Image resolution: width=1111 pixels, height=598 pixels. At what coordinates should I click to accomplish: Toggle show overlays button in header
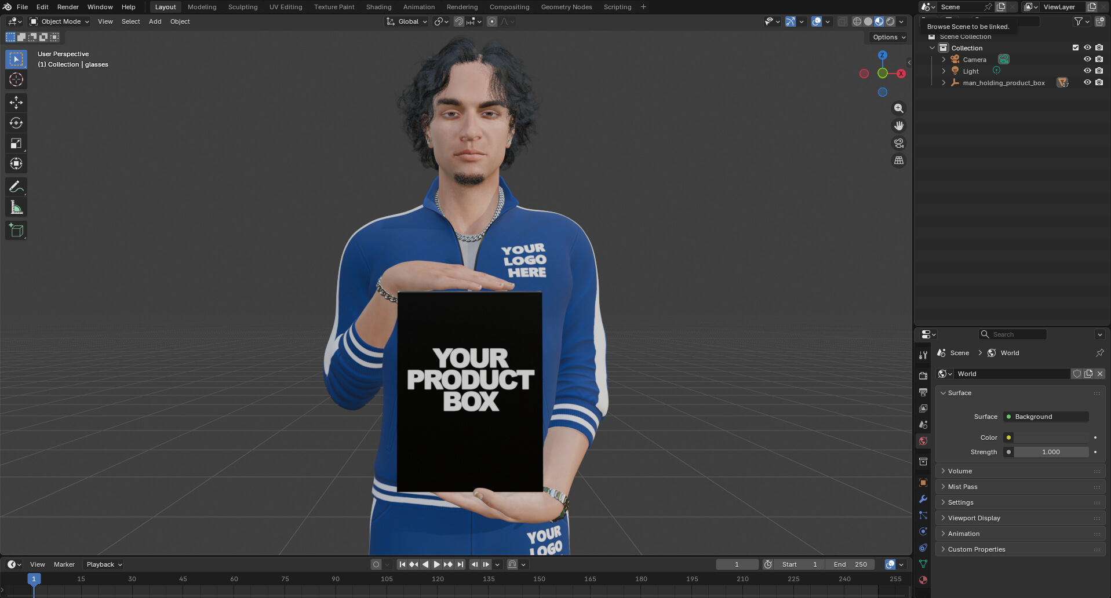point(817,21)
